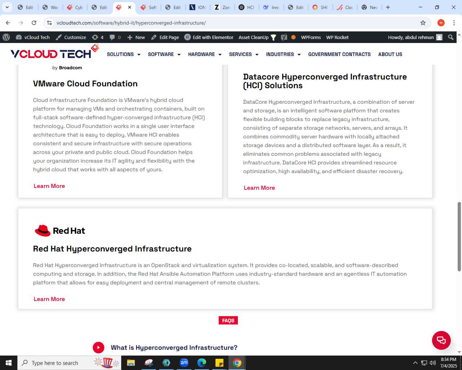Open the Chrome profile avatar
This screenshot has width=462, height=370.
pyautogui.click(x=441, y=23)
